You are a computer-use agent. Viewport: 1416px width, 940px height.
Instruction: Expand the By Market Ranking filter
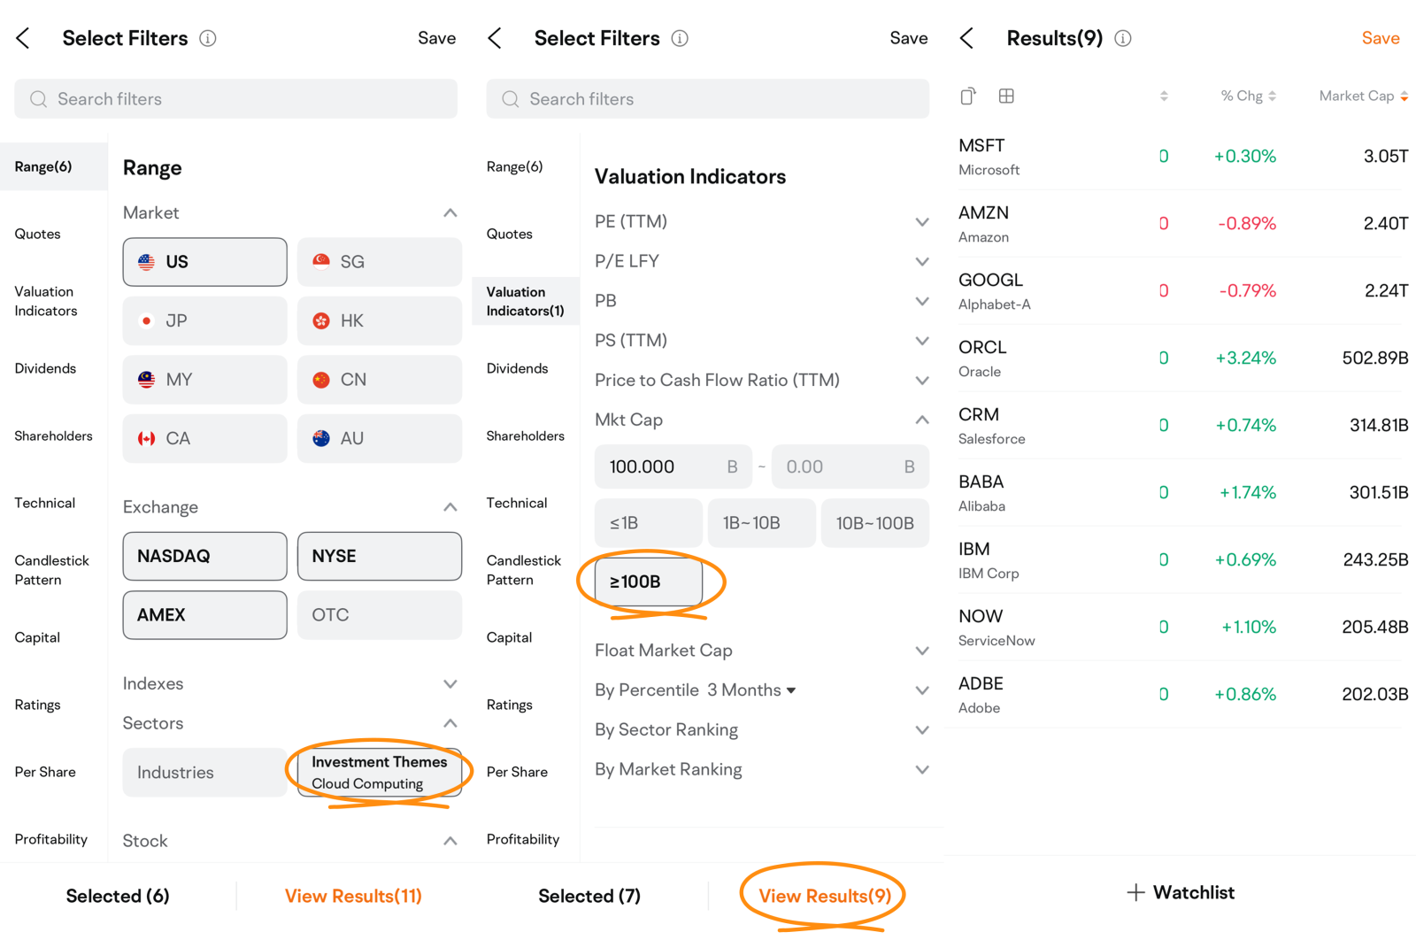click(922, 770)
